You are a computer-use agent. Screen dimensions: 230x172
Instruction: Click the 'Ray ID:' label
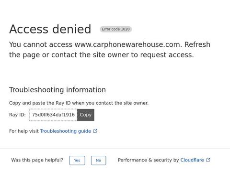pyautogui.click(x=17, y=115)
